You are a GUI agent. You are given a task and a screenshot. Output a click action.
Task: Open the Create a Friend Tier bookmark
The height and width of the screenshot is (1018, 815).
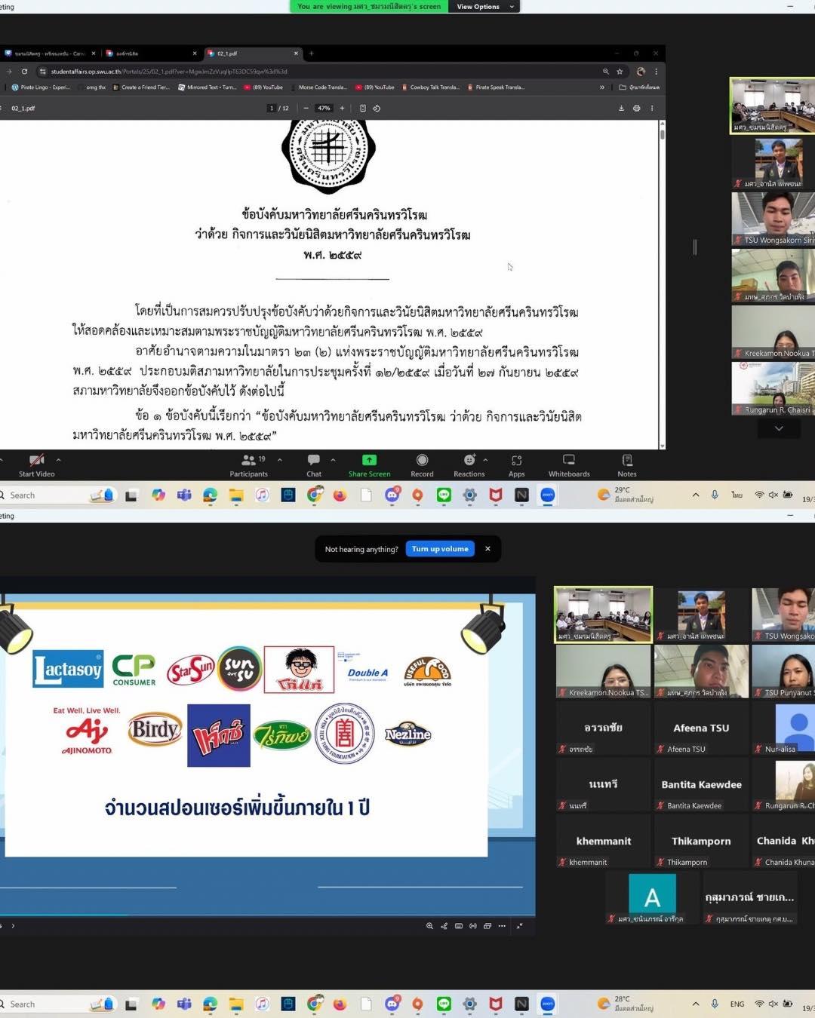(x=141, y=87)
